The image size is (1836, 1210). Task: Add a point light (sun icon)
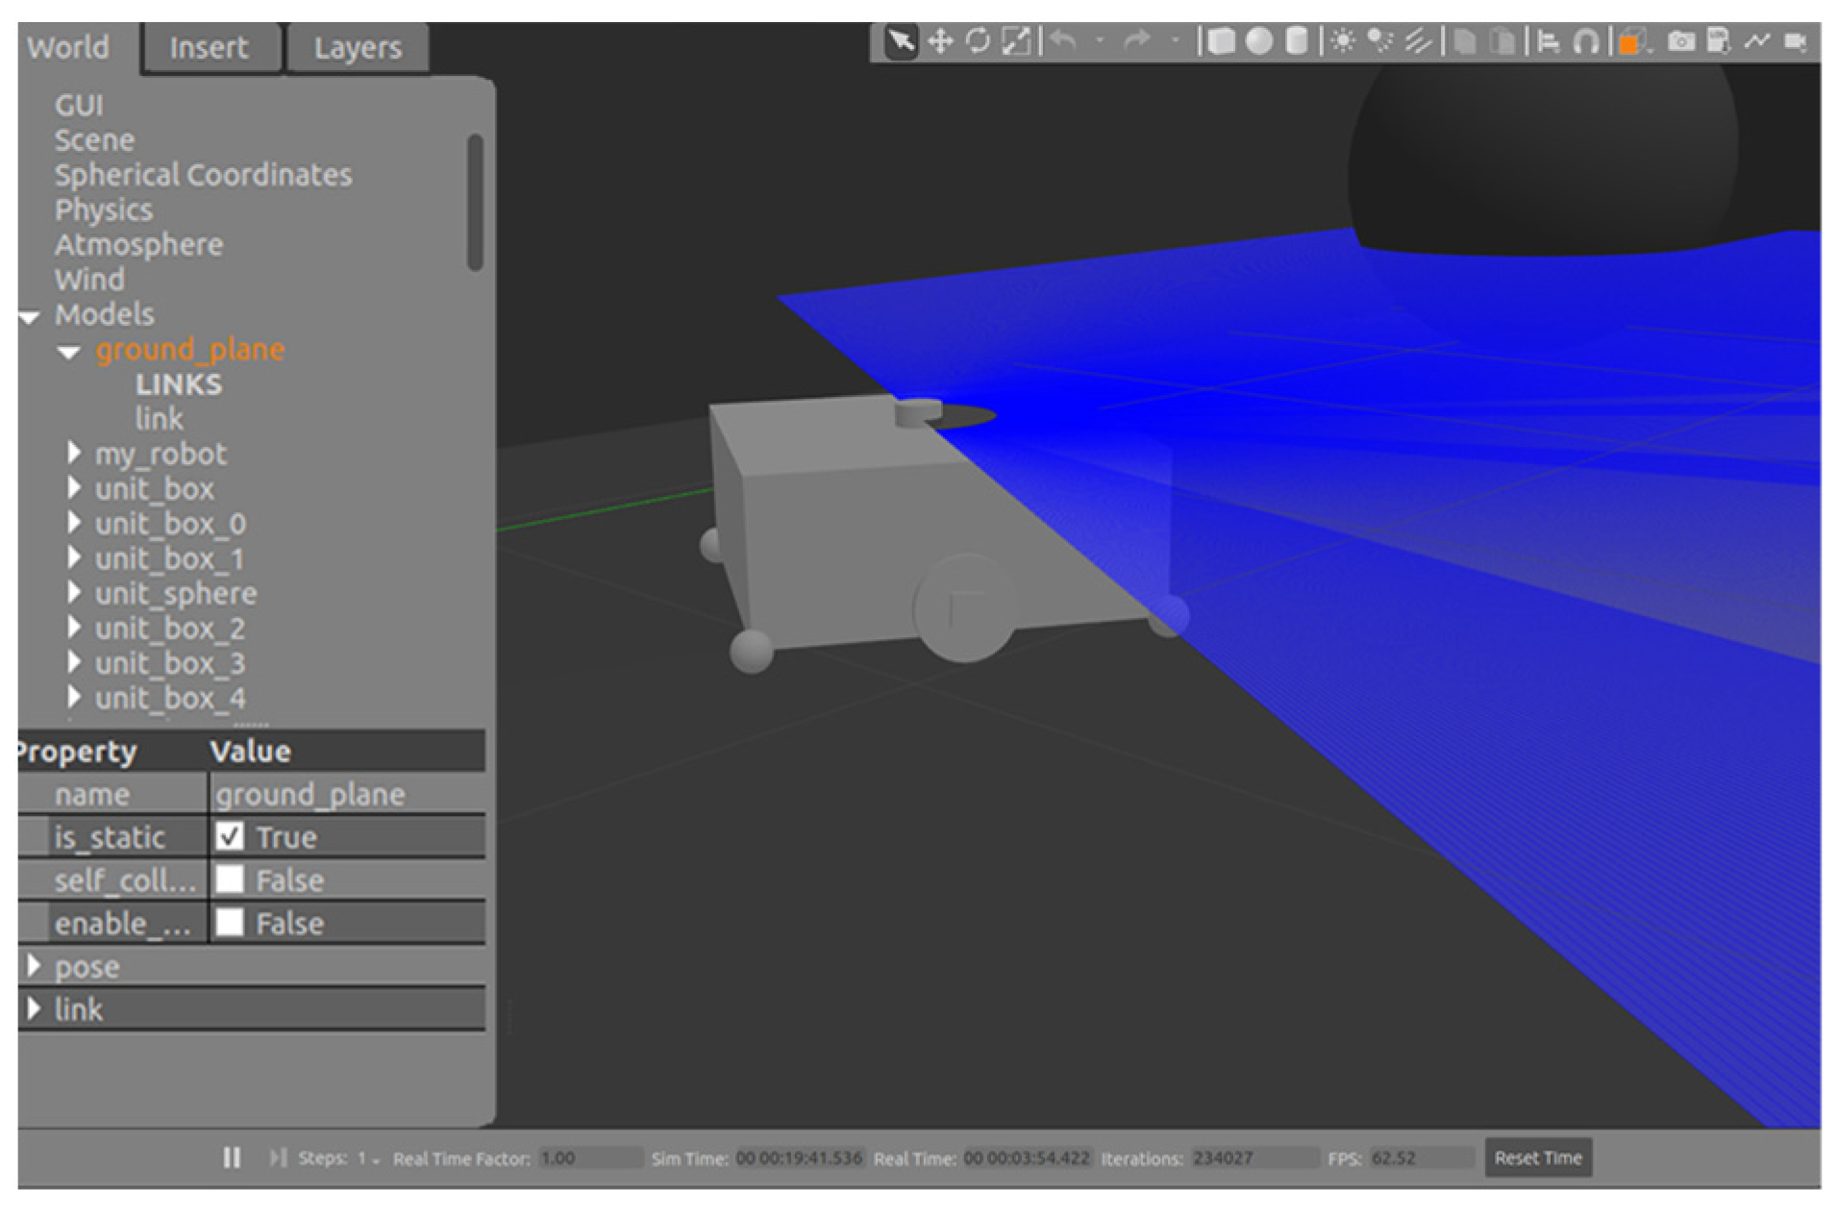pyautogui.click(x=1343, y=41)
